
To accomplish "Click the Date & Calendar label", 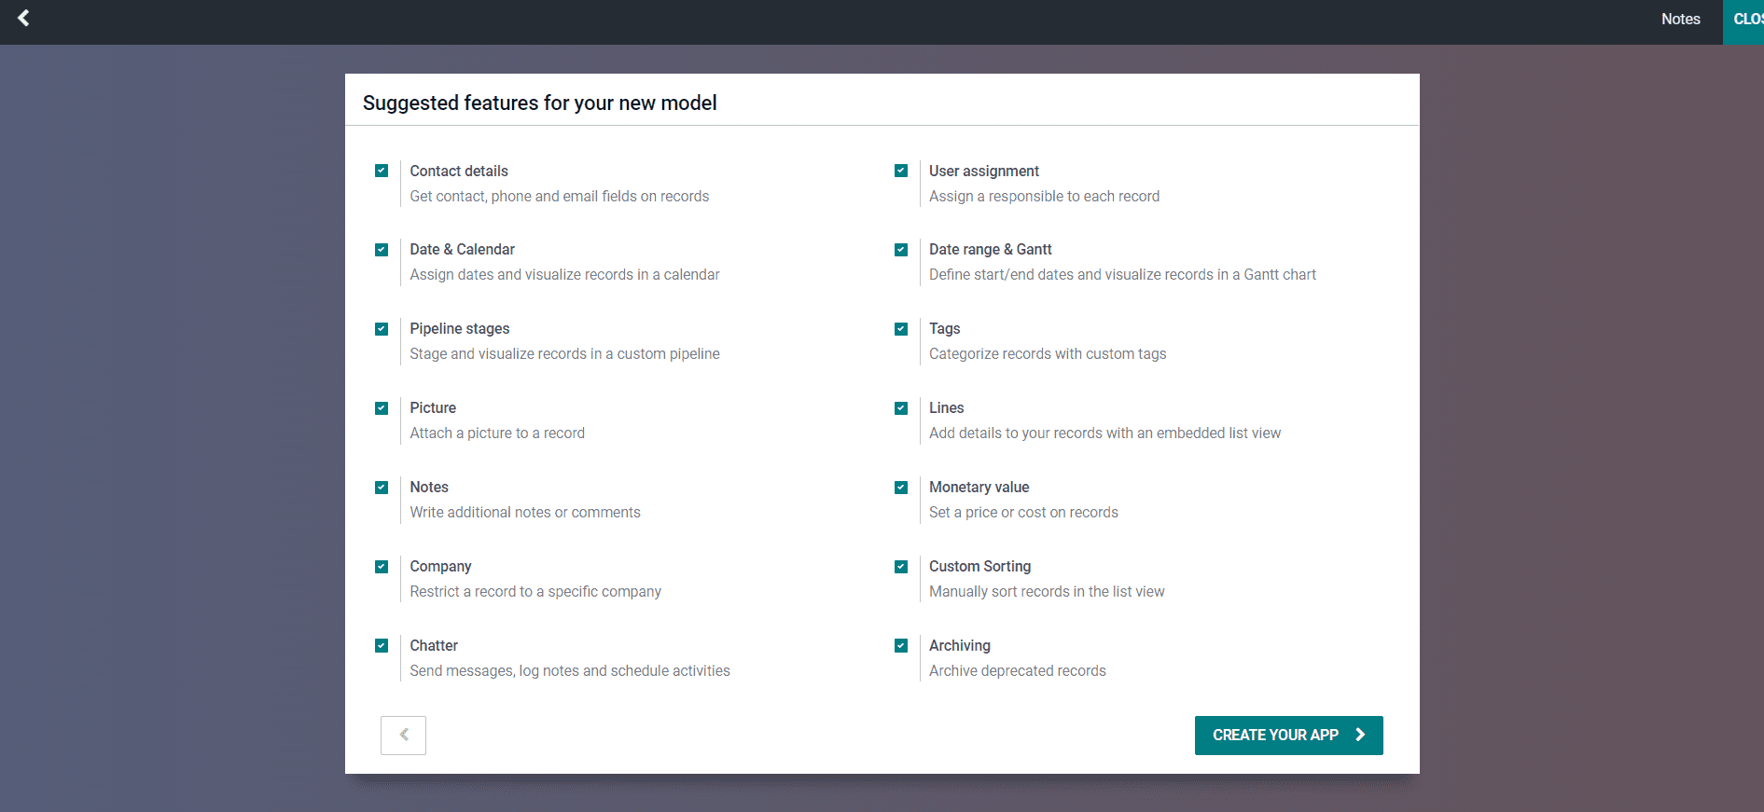I will tap(462, 249).
